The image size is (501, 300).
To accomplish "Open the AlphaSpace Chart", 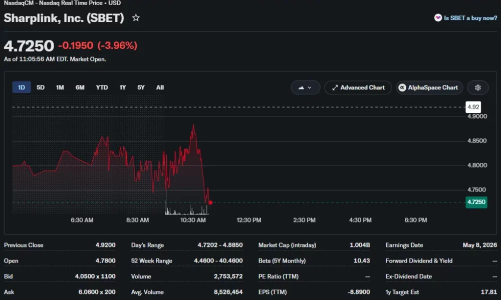I will tap(429, 87).
